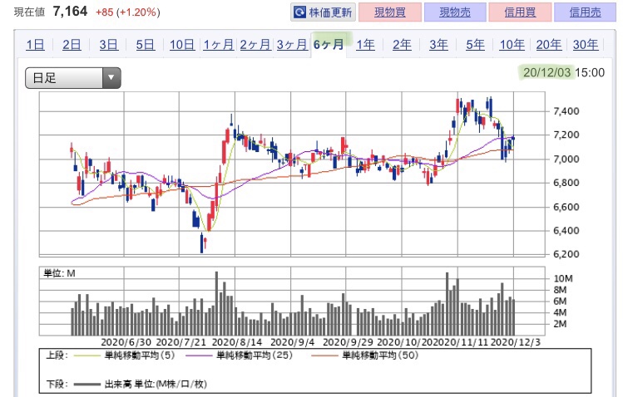Switch to the 10日 period tab
Screen dimensions: 623x397
[182, 45]
